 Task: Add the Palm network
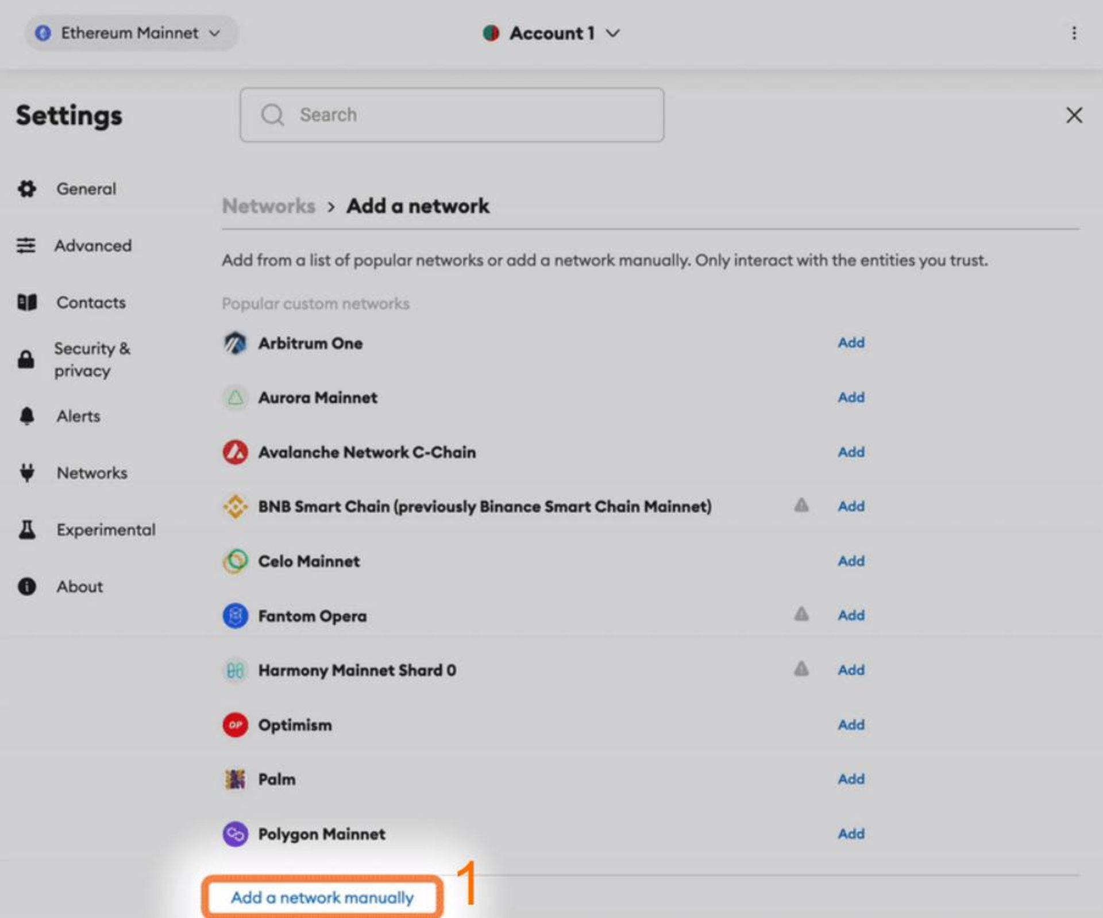pyautogui.click(x=851, y=779)
